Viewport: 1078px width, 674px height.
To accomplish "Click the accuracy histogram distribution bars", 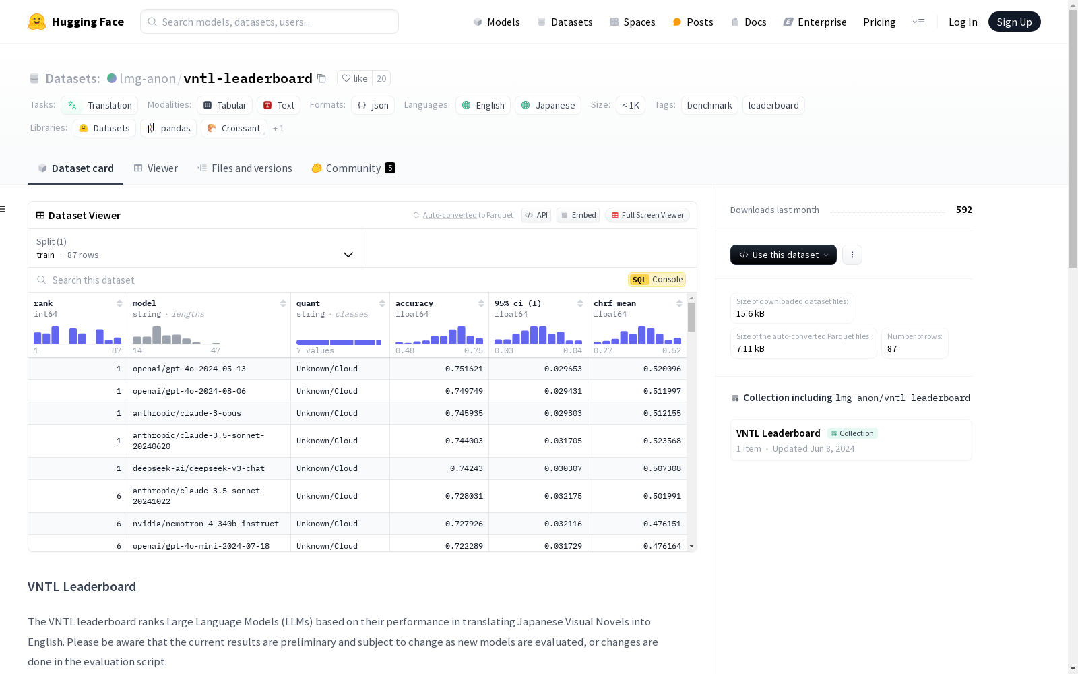I will pos(439,335).
